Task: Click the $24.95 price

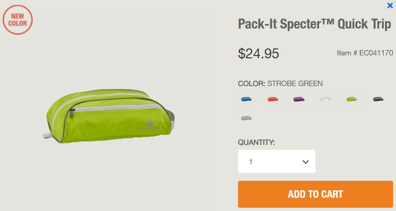Action: point(258,53)
